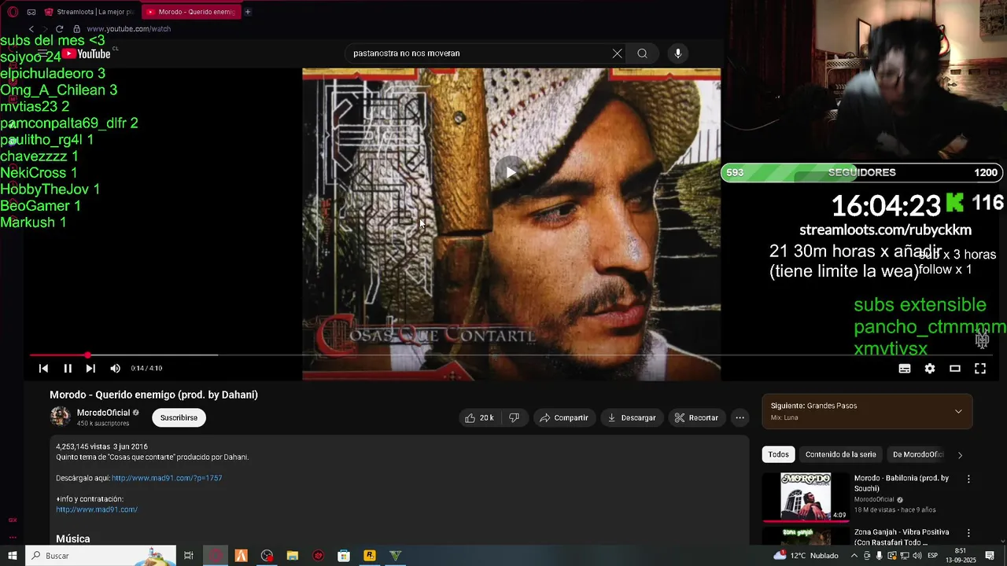Open the notification center icon

pos(990,556)
